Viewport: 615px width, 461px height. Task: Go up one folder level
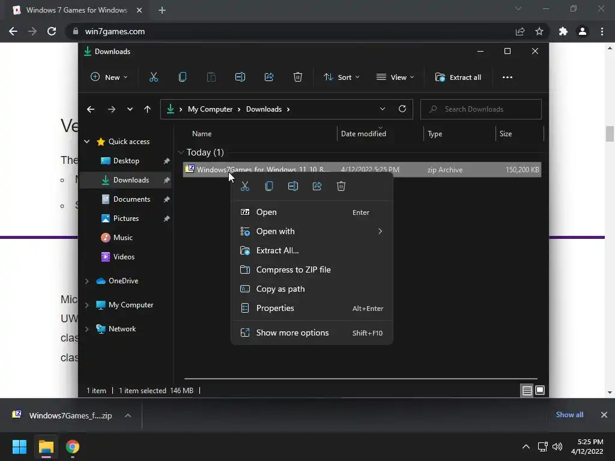click(147, 109)
